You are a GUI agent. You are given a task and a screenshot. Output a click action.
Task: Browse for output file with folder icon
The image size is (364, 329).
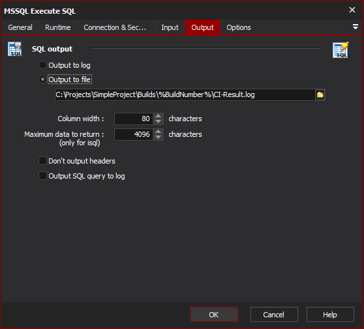click(x=320, y=95)
